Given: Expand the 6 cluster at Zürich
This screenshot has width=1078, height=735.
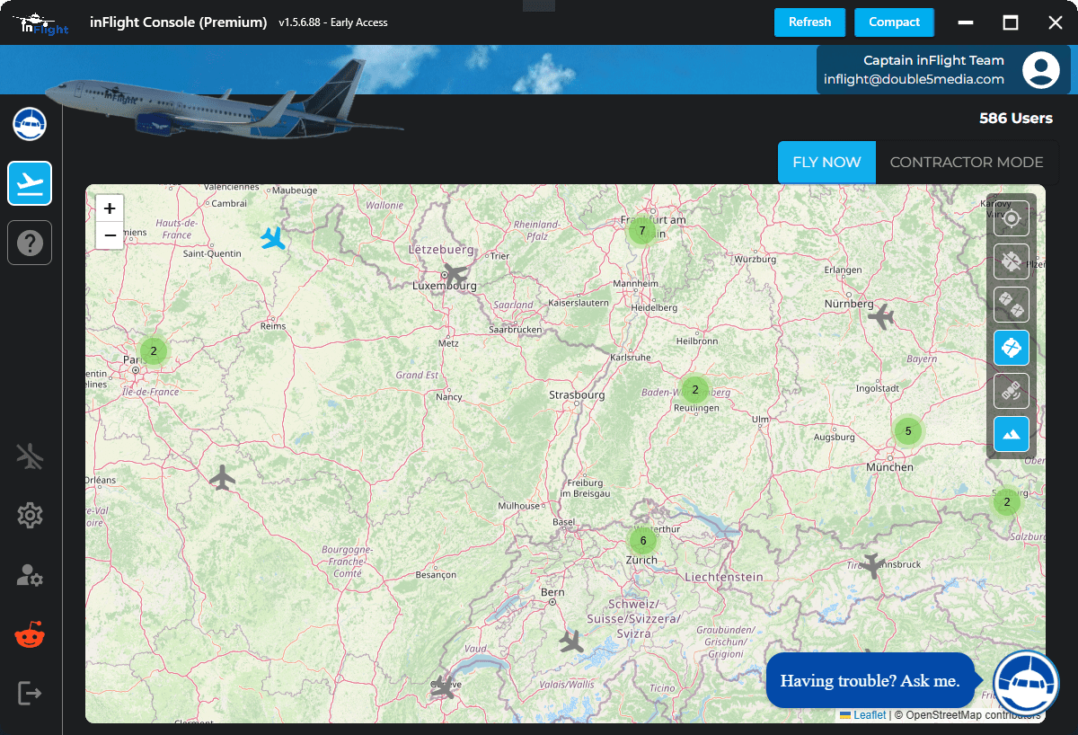Looking at the screenshot, I should click(643, 541).
